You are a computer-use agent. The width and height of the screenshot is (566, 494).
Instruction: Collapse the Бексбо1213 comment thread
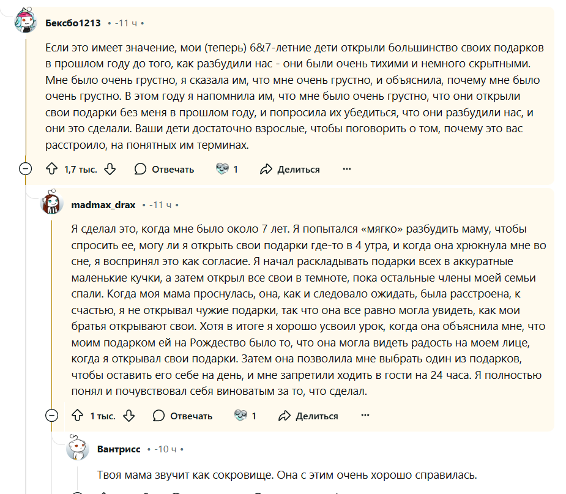click(x=25, y=168)
